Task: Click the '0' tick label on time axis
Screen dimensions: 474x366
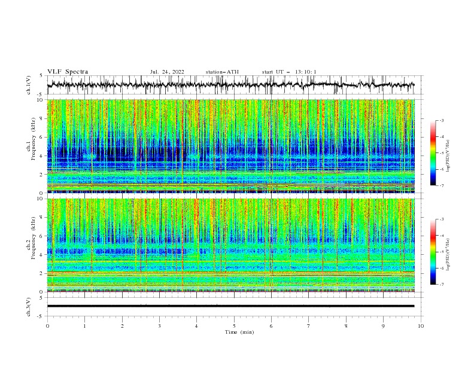Action: point(47,326)
